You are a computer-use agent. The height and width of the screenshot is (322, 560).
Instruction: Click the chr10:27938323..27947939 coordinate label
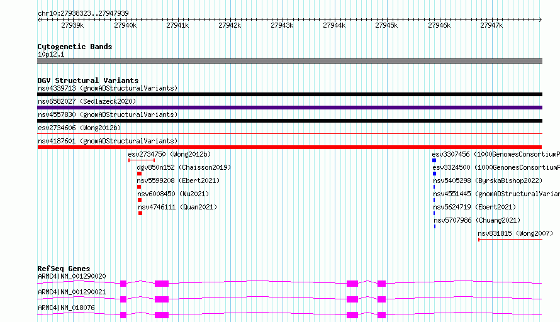83,13
